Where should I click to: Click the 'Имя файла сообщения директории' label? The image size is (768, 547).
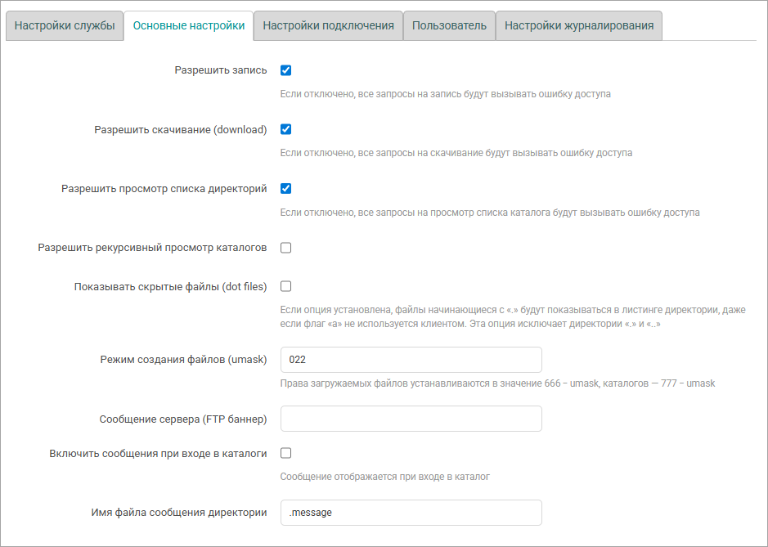tap(178, 513)
